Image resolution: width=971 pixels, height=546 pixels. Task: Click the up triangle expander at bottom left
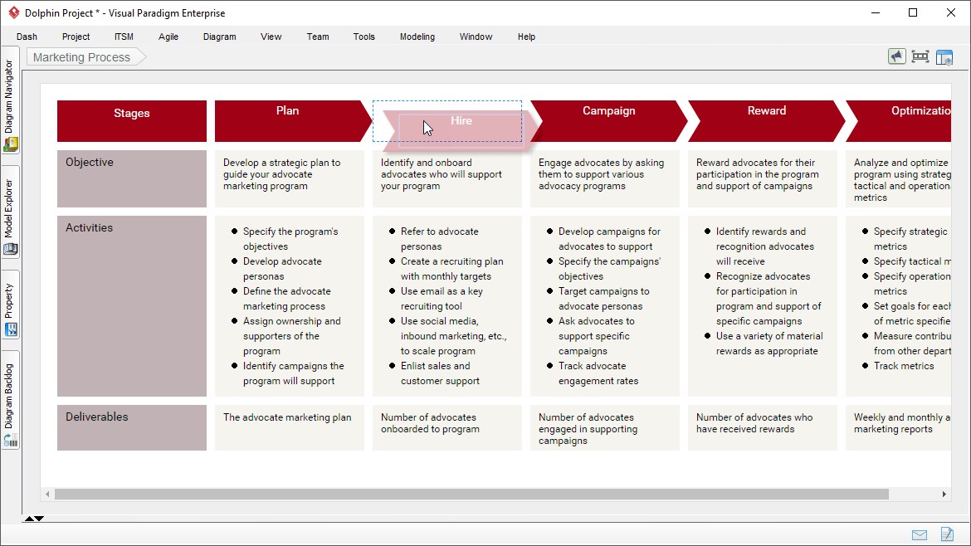tap(29, 519)
